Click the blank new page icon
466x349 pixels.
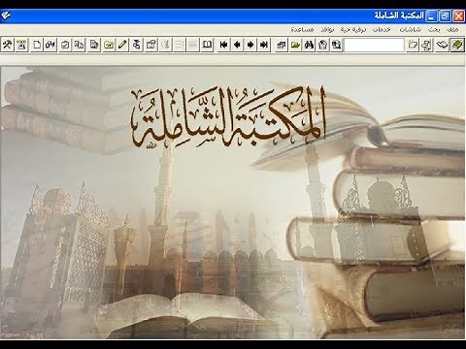click(37, 45)
